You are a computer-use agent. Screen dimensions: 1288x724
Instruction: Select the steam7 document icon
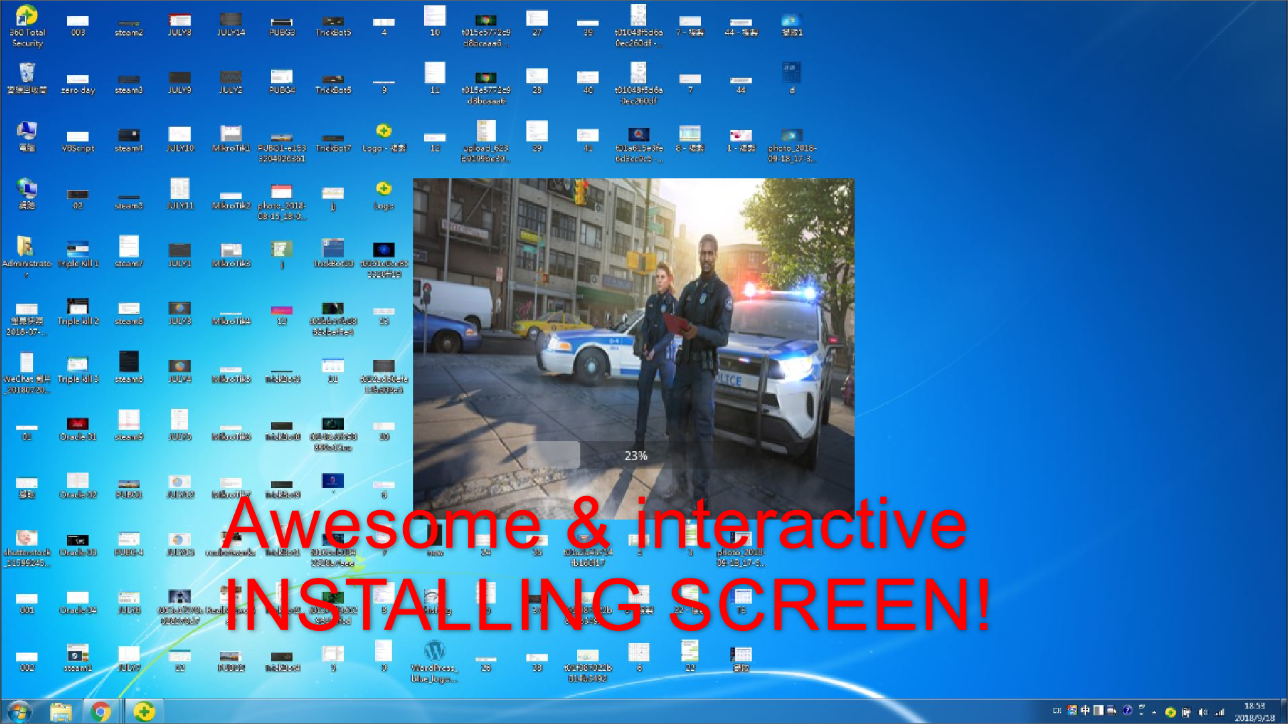(129, 251)
